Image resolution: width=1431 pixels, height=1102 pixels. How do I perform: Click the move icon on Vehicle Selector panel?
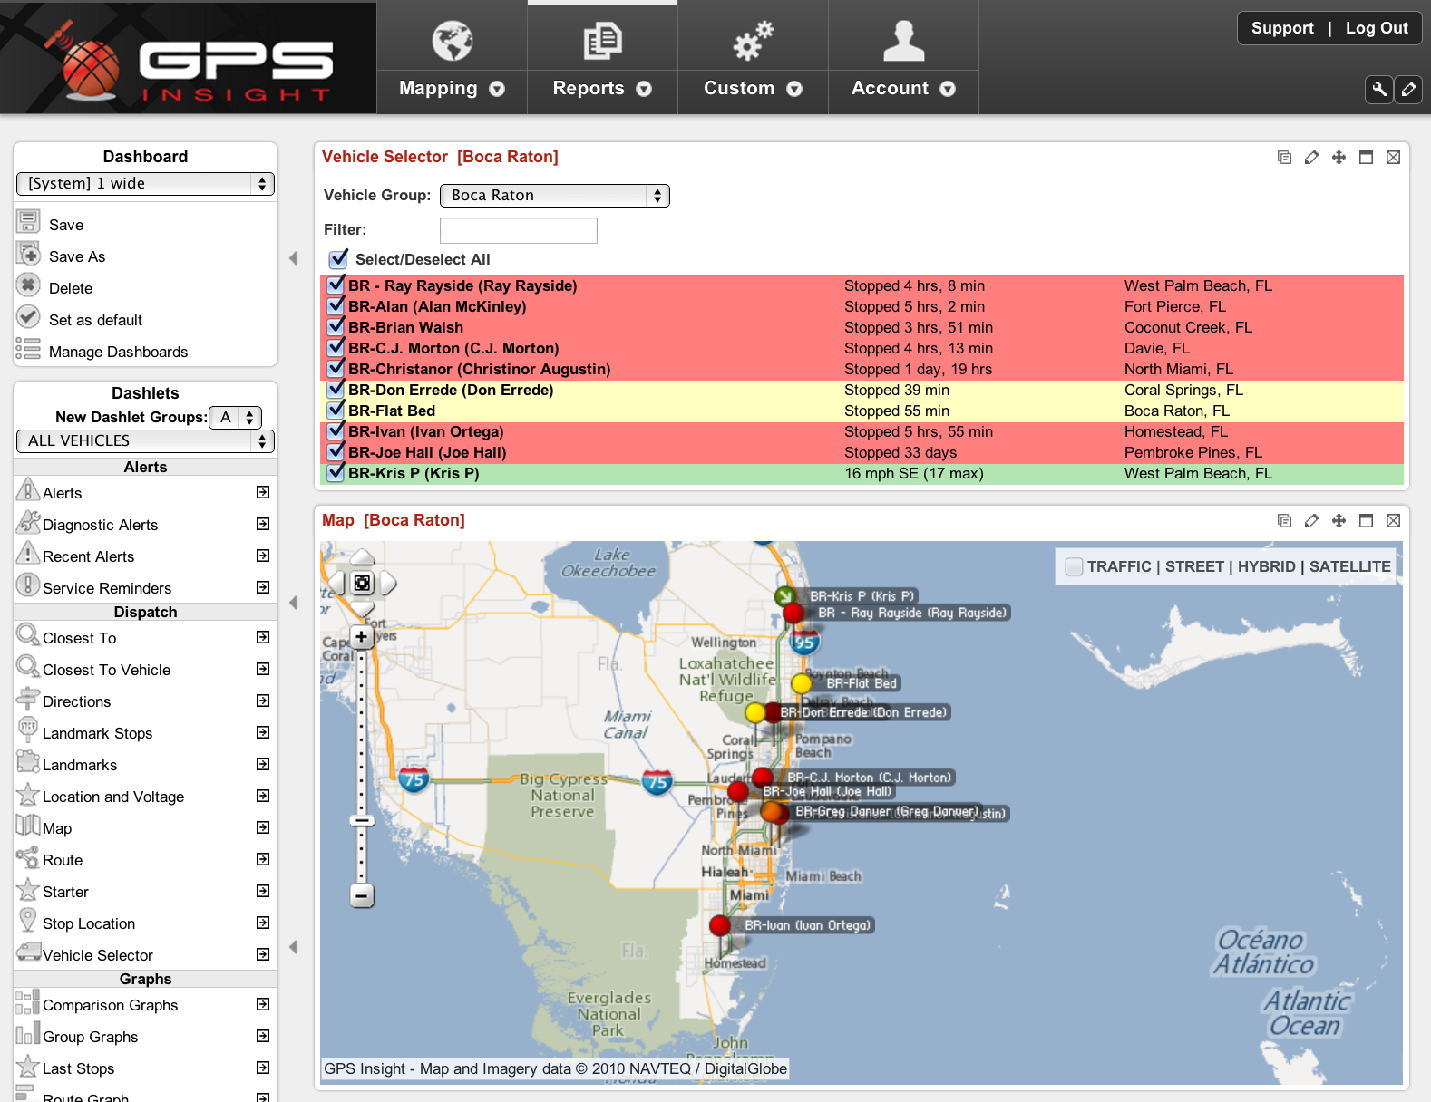click(1339, 158)
